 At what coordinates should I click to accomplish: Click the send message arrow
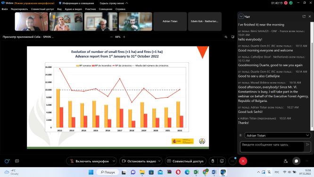[x=307, y=144]
